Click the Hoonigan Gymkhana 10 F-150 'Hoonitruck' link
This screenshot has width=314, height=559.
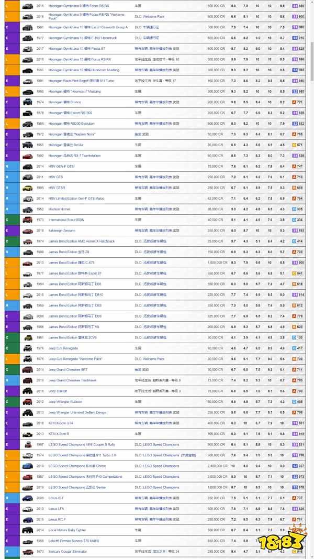(83, 38)
